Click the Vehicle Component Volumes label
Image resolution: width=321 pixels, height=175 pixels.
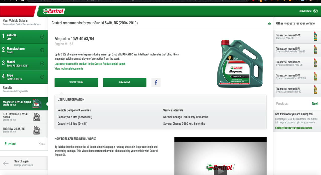(x=74, y=110)
